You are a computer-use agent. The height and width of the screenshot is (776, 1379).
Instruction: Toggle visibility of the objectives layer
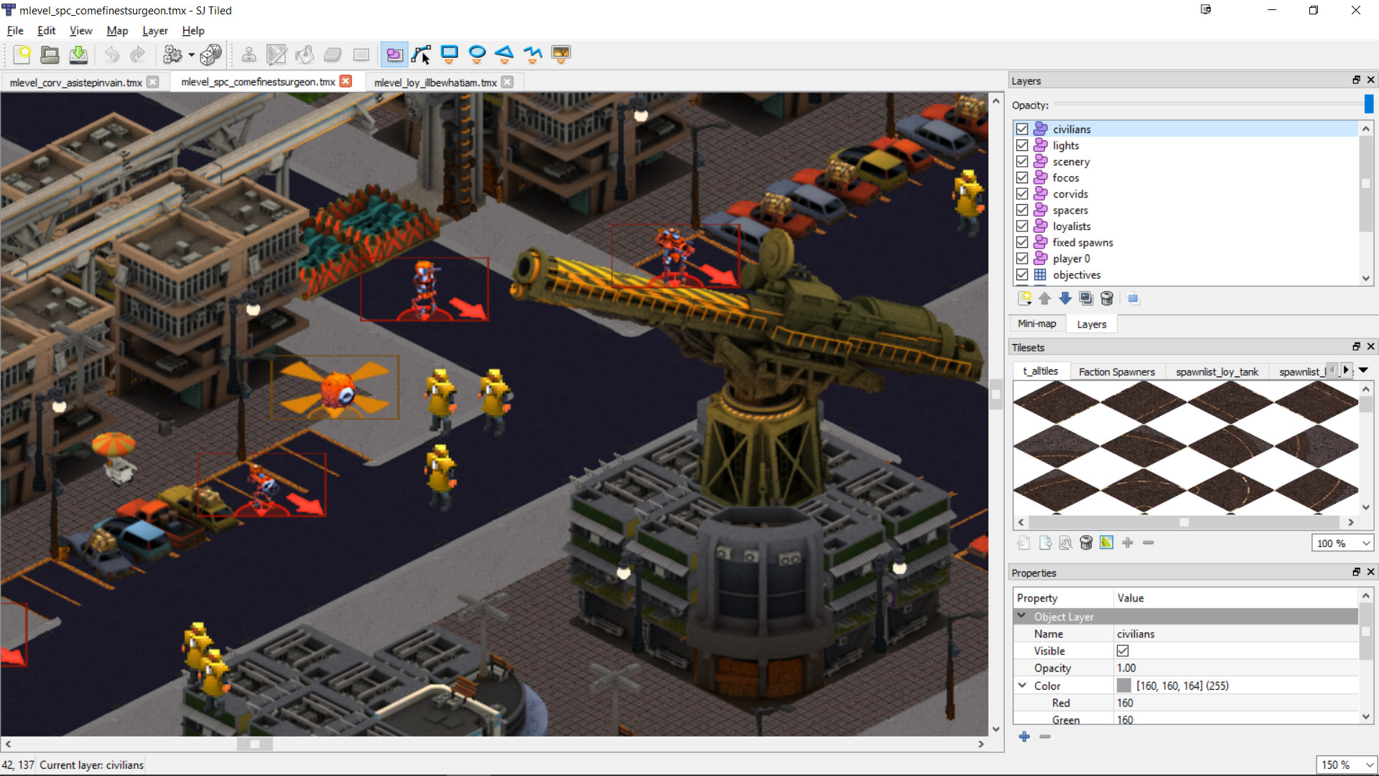pos(1023,274)
